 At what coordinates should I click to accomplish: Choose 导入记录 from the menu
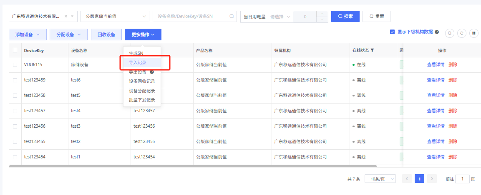[138, 62]
